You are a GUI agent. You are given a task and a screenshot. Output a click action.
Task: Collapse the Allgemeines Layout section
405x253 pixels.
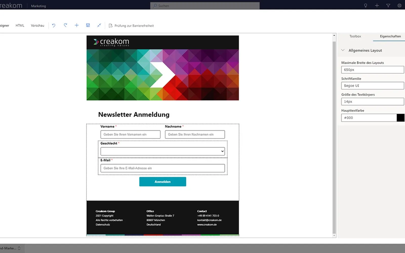click(x=343, y=50)
